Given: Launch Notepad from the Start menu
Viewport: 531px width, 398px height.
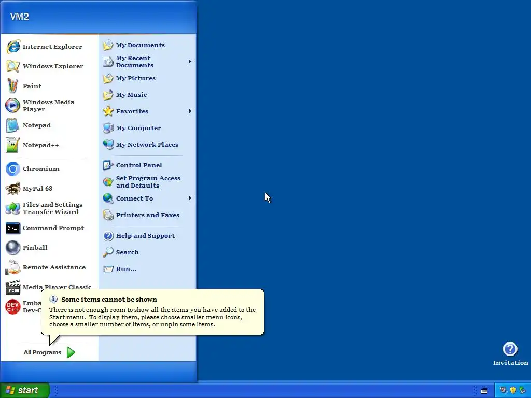Looking at the screenshot, I should point(49,125).
